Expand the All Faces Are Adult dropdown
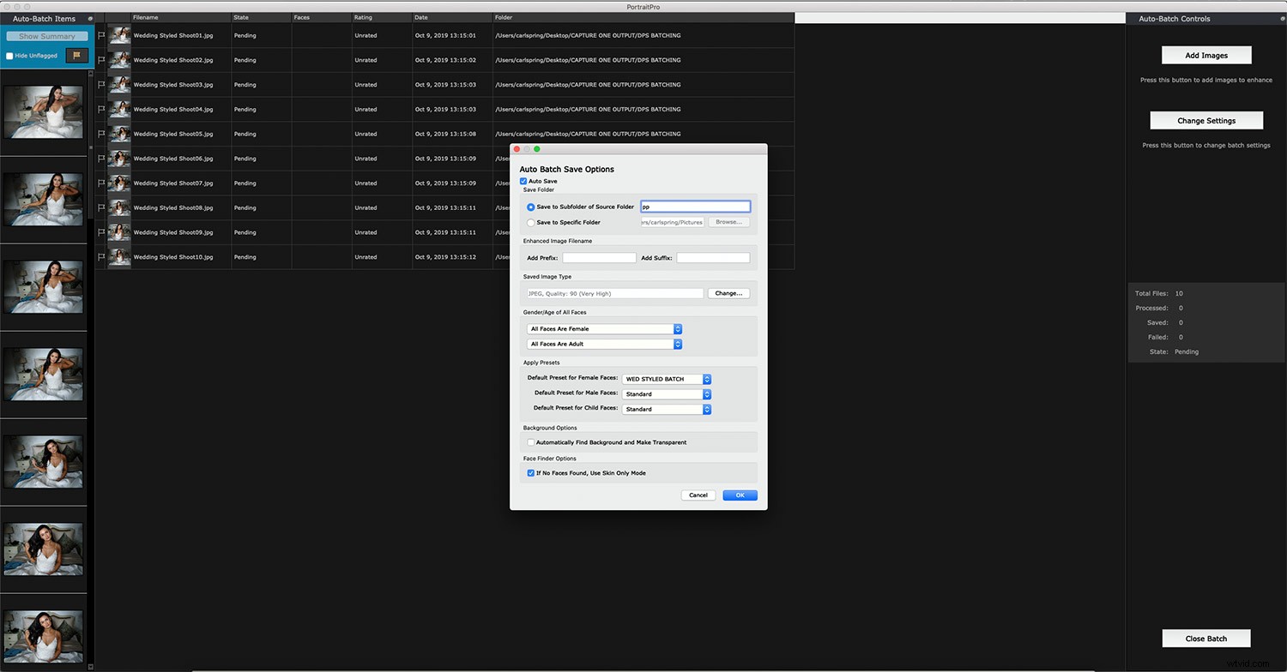1287x672 pixels. click(x=604, y=344)
